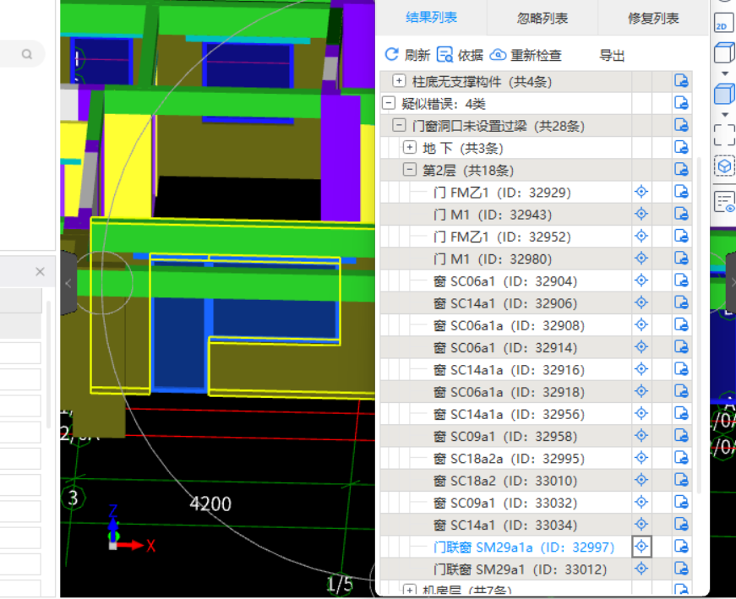Viewport: 736px width, 599px height.
Task: Collapse the 疑似错误：4类 group
Action: tap(388, 103)
